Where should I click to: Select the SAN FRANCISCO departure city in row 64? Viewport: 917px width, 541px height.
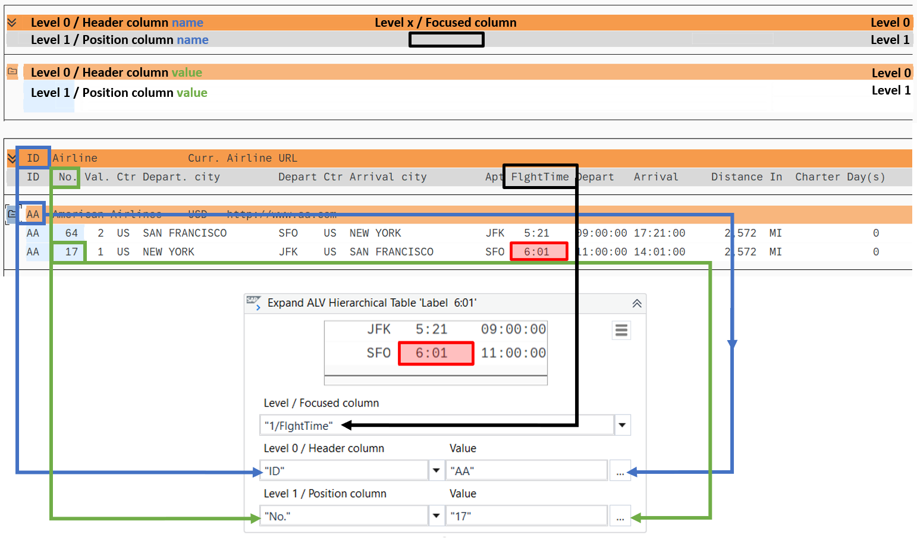pos(185,233)
